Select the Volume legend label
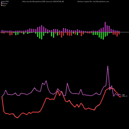 pyautogui.click(x=5, y=4)
